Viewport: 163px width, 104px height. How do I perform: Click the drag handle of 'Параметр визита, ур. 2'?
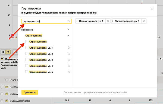tap(113, 21)
